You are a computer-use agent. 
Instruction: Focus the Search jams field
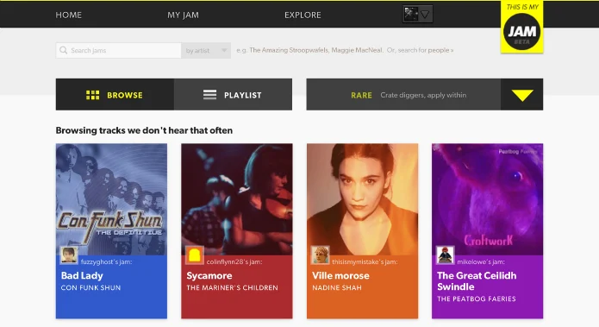point(118,50)
